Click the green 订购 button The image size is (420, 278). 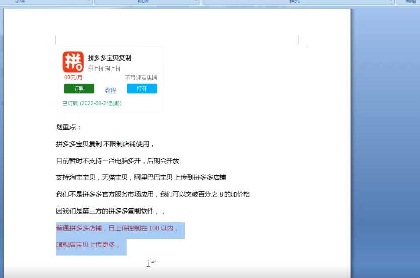(x=79, y=88)
